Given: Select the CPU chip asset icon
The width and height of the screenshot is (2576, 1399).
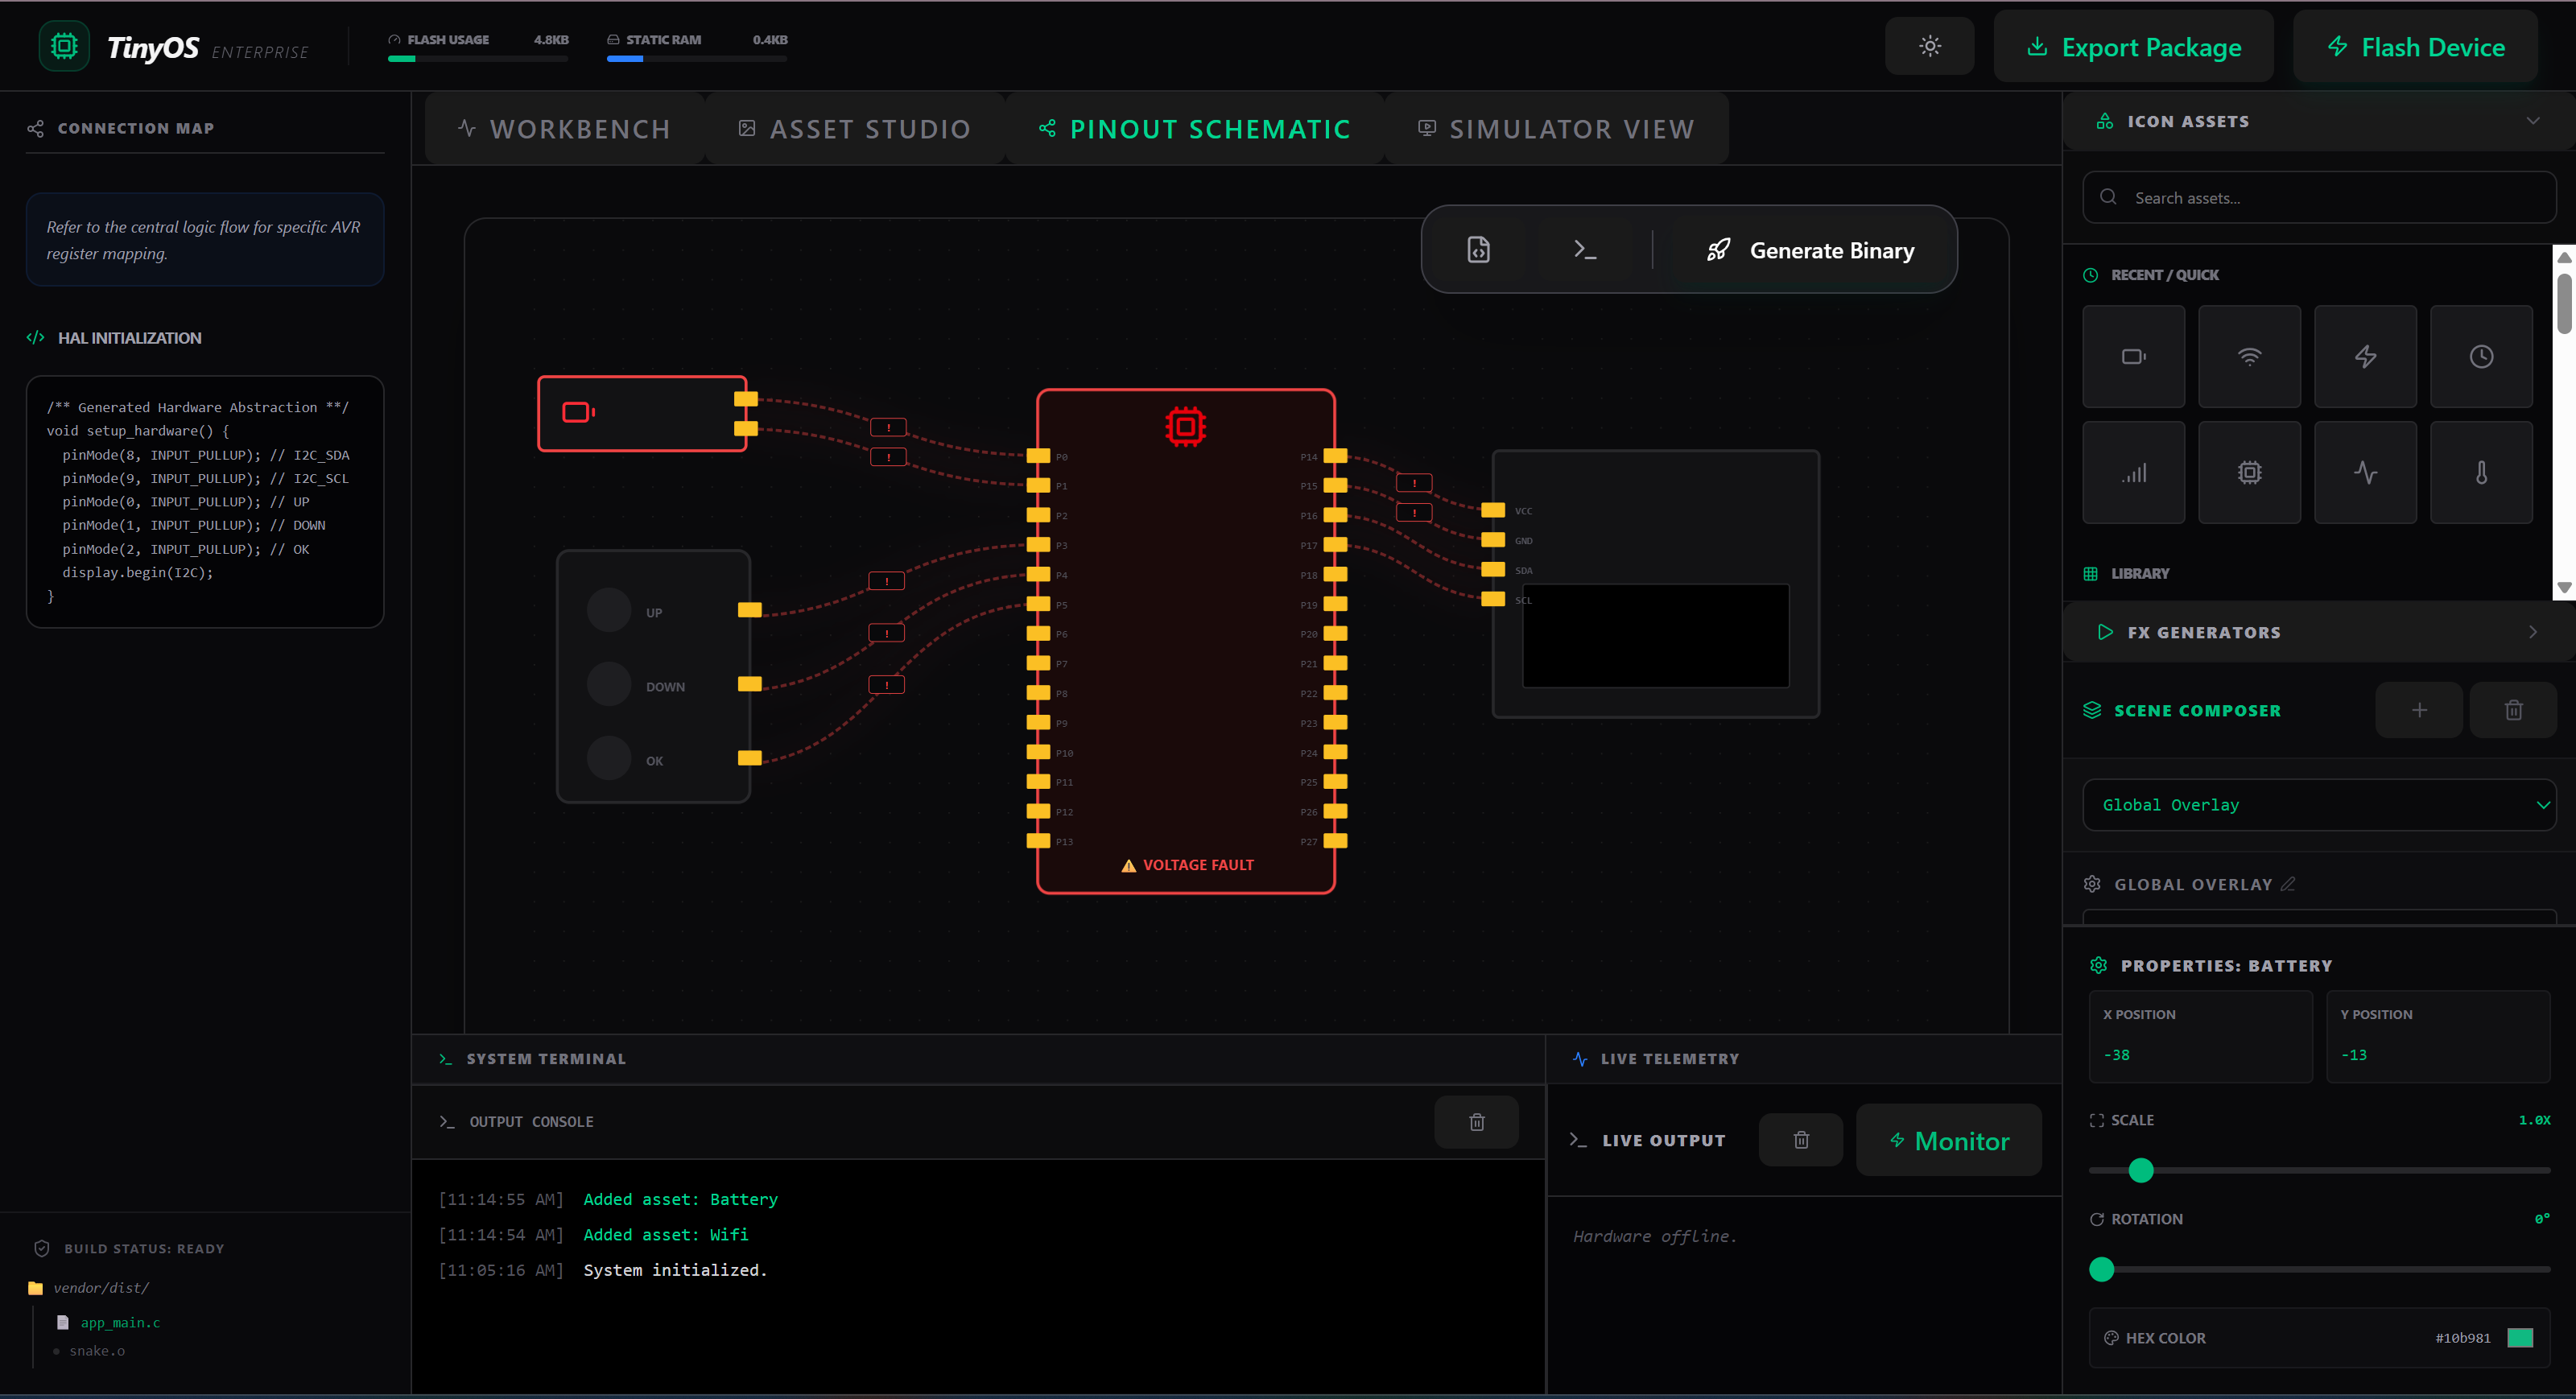Looking at the screenshot, I should point(2249,472).
